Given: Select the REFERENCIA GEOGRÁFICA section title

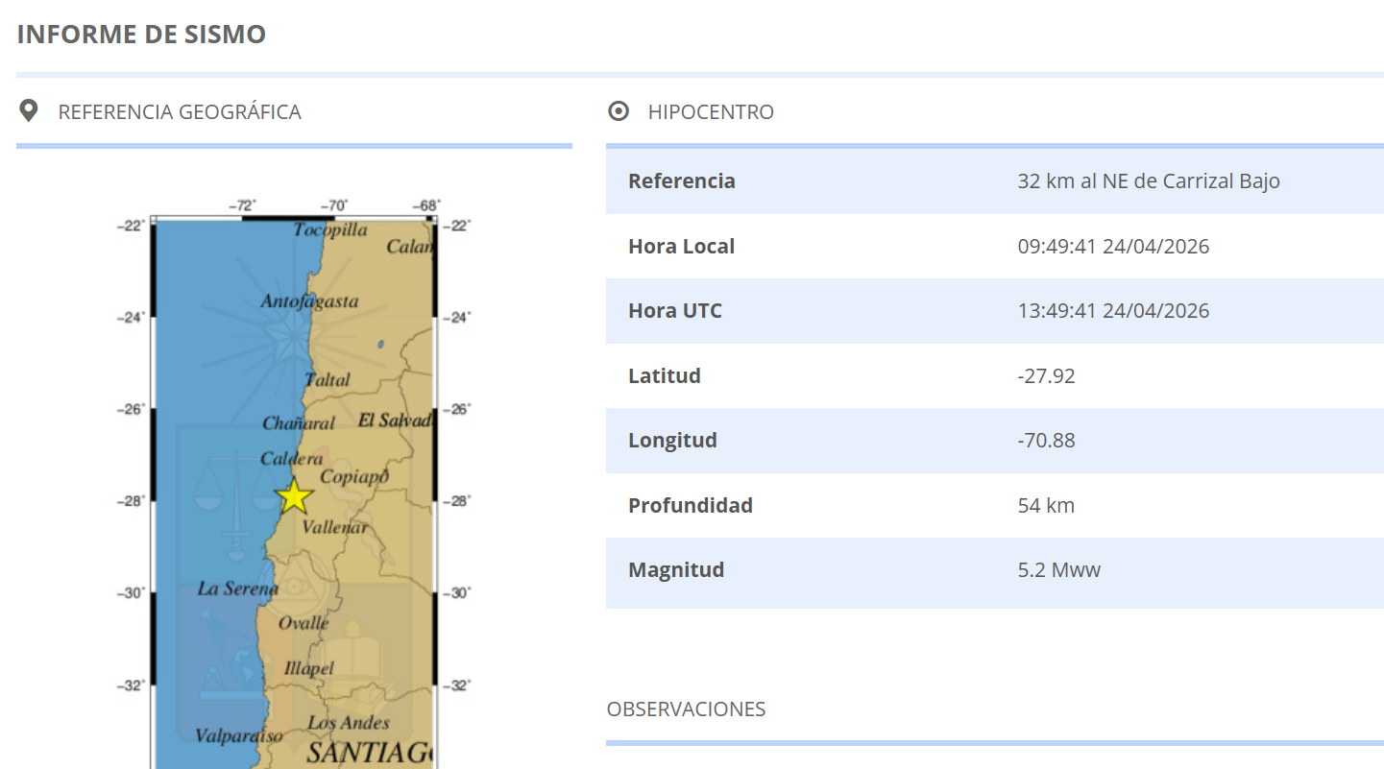Looking at the screenshot, I should coord(180,112).
